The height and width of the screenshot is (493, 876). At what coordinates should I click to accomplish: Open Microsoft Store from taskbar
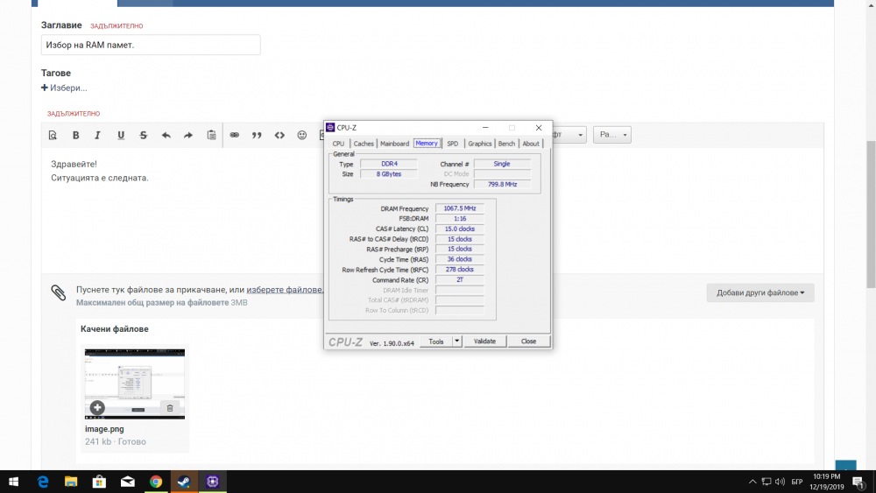click(99, 482)
